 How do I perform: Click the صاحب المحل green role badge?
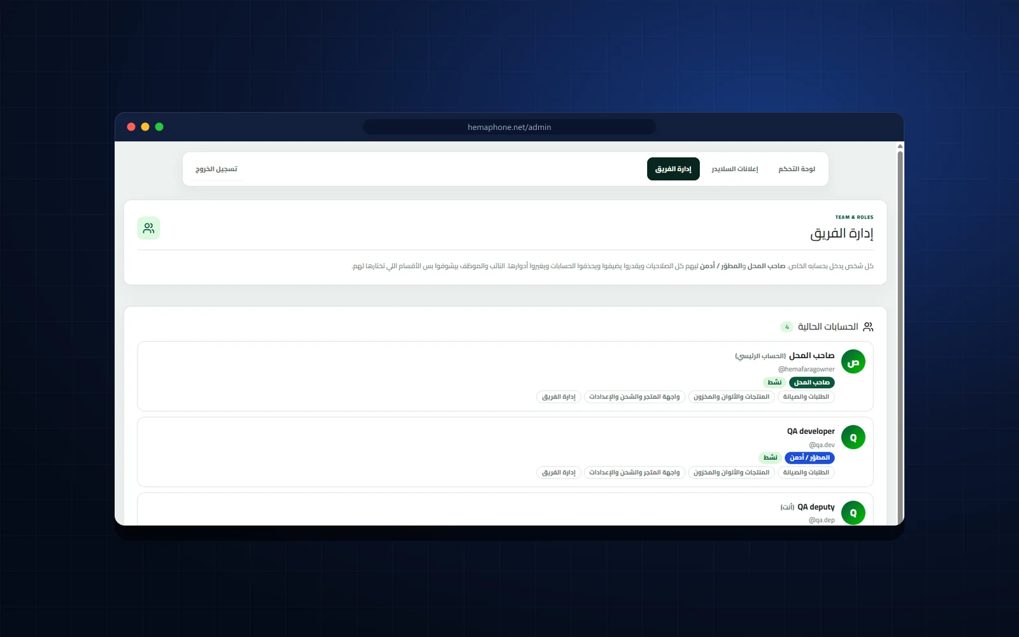tap(812, 382)
